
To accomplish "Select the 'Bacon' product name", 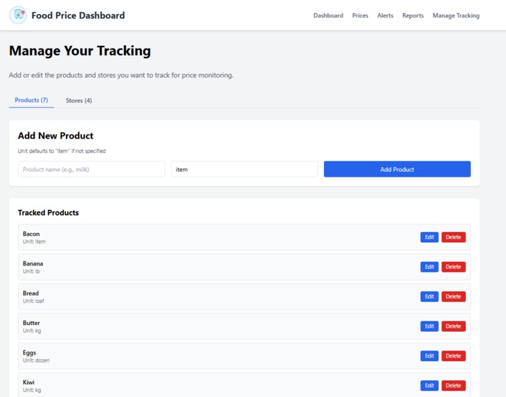I will pyautogui.click(x=31, y=234).
